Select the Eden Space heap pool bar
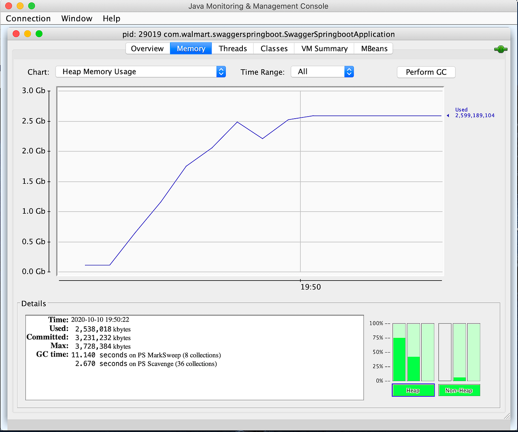 pyautogui.click(x=399, y=352)
